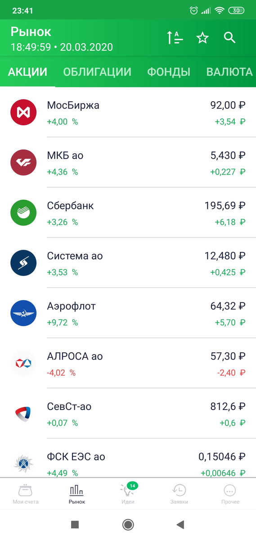Open the sort order icon in header
Image resolution: width=256 pixels, height=540 pixels.
pos(175,38)
